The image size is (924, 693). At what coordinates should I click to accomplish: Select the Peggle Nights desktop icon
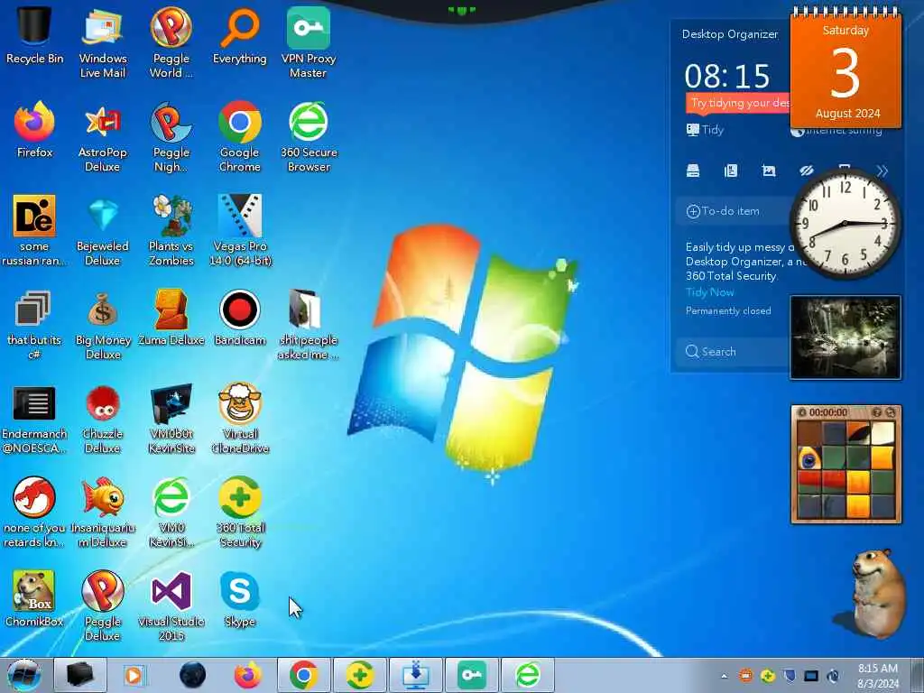coord(171,137)
